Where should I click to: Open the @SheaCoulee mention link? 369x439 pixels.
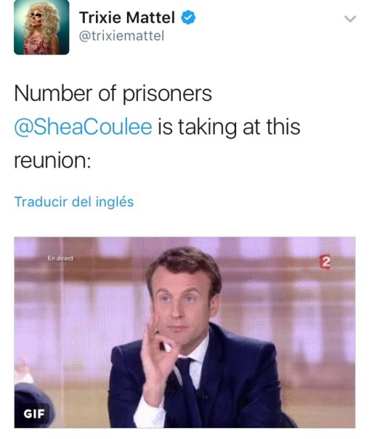(x=83, y=127)
